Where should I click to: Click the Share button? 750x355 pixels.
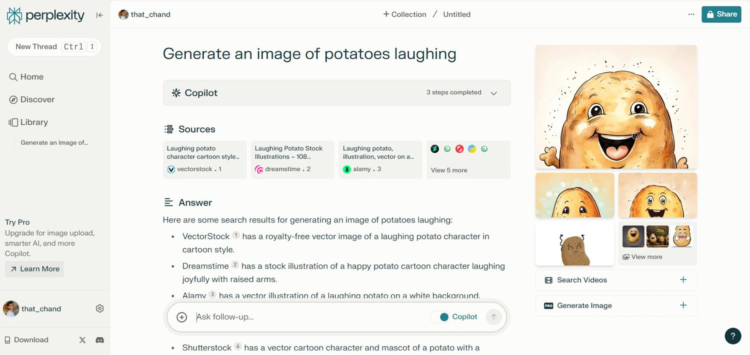721,14
